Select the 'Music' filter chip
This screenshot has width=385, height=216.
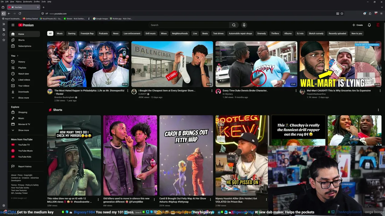(x=60, y=33)
